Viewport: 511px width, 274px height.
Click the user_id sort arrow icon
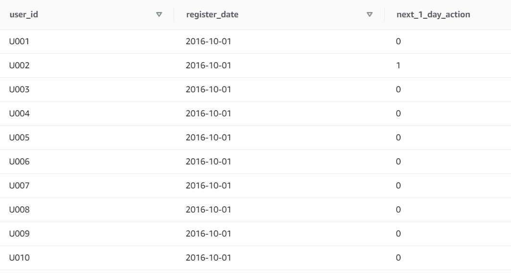pos(160,15)
